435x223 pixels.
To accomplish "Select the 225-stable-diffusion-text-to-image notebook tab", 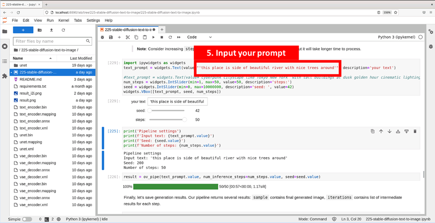I will [128, 29].
